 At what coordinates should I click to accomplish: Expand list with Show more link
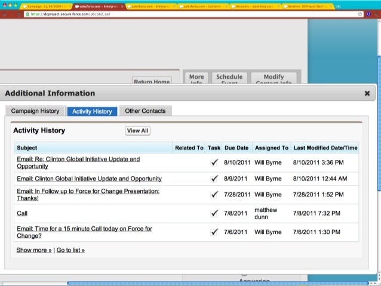[34, 250]
